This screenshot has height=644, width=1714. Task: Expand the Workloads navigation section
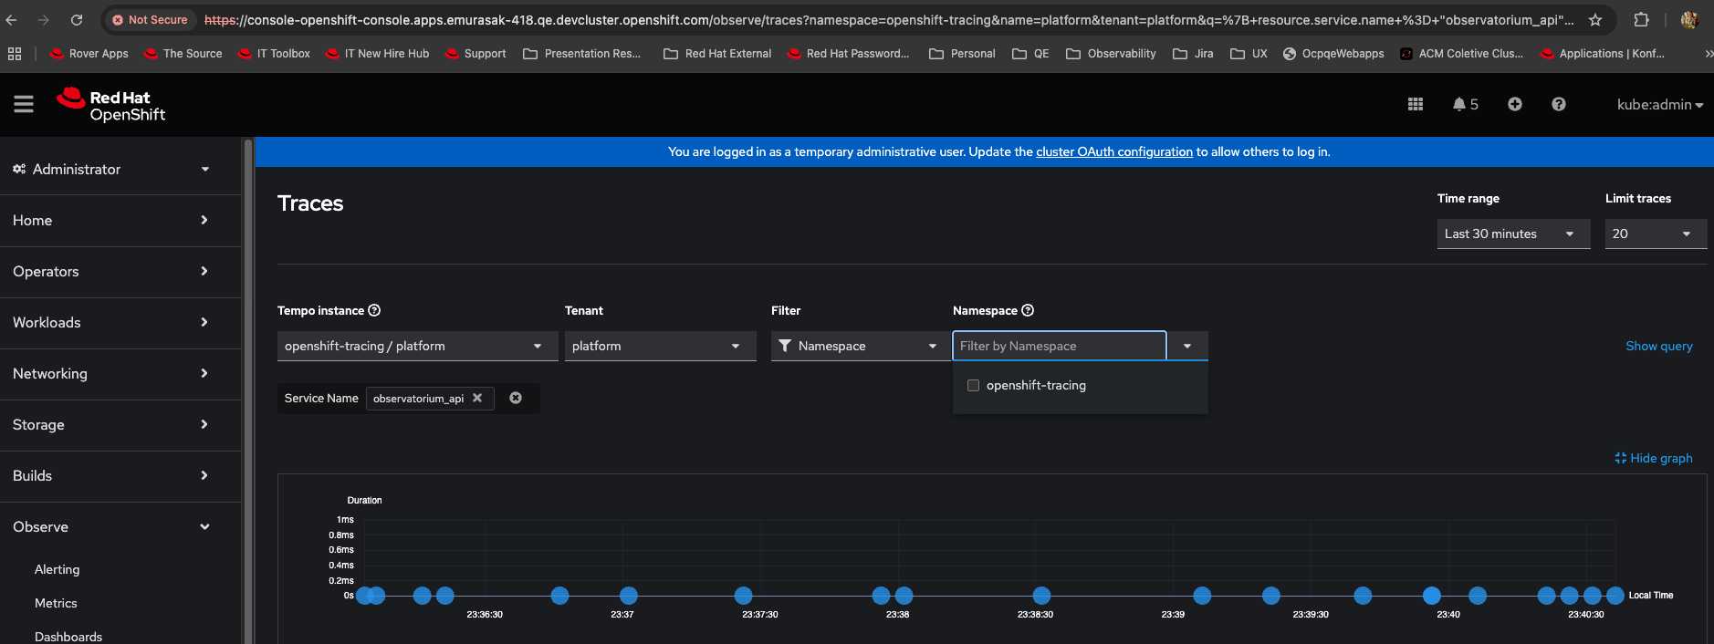[110, 323]
